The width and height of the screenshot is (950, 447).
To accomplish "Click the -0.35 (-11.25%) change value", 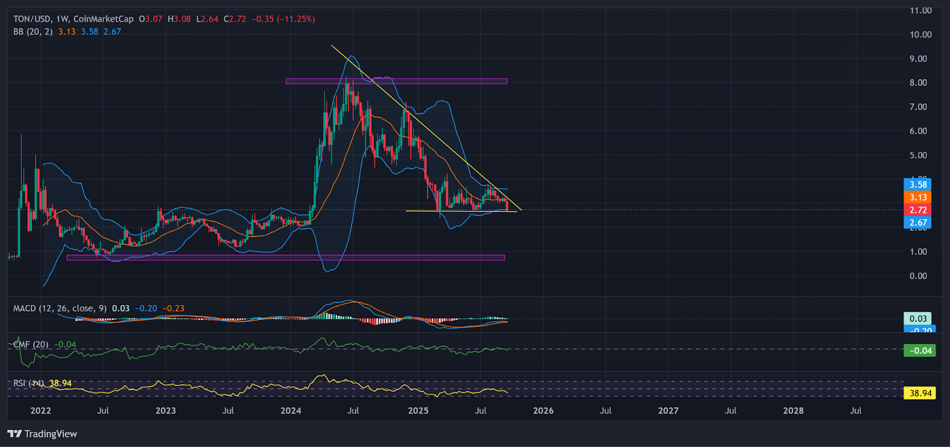I will click(283, 19).
